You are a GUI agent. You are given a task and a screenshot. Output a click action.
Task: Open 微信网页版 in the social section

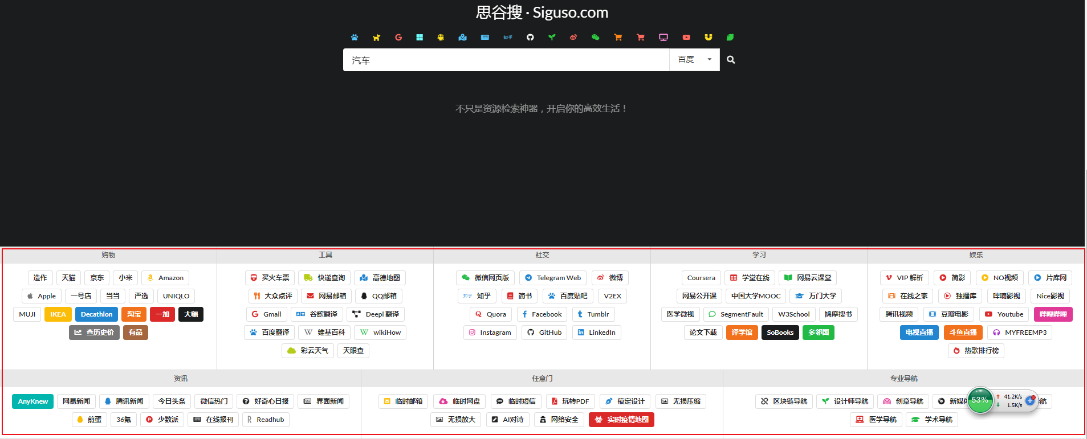(485, 278)
